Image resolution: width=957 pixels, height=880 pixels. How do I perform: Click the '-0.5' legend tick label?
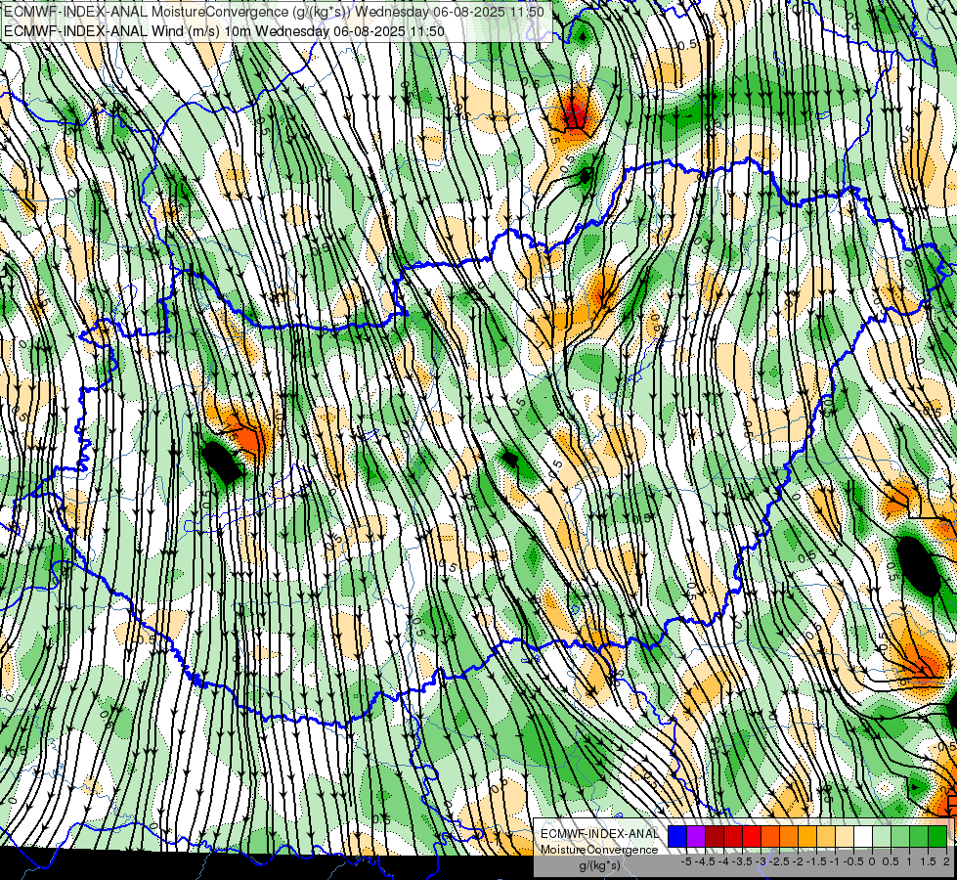[x=853, y=861]
